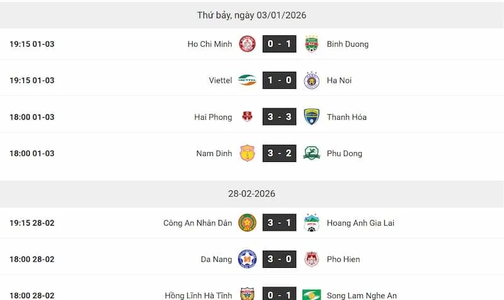
Task: Open the Da Nang 3 - 0 score
Action: [x=279, y=259]
